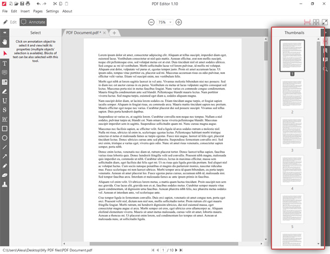The image size is (330, 254).
Task: Select page 4 thumbnail
Action: tap(292, 170)
